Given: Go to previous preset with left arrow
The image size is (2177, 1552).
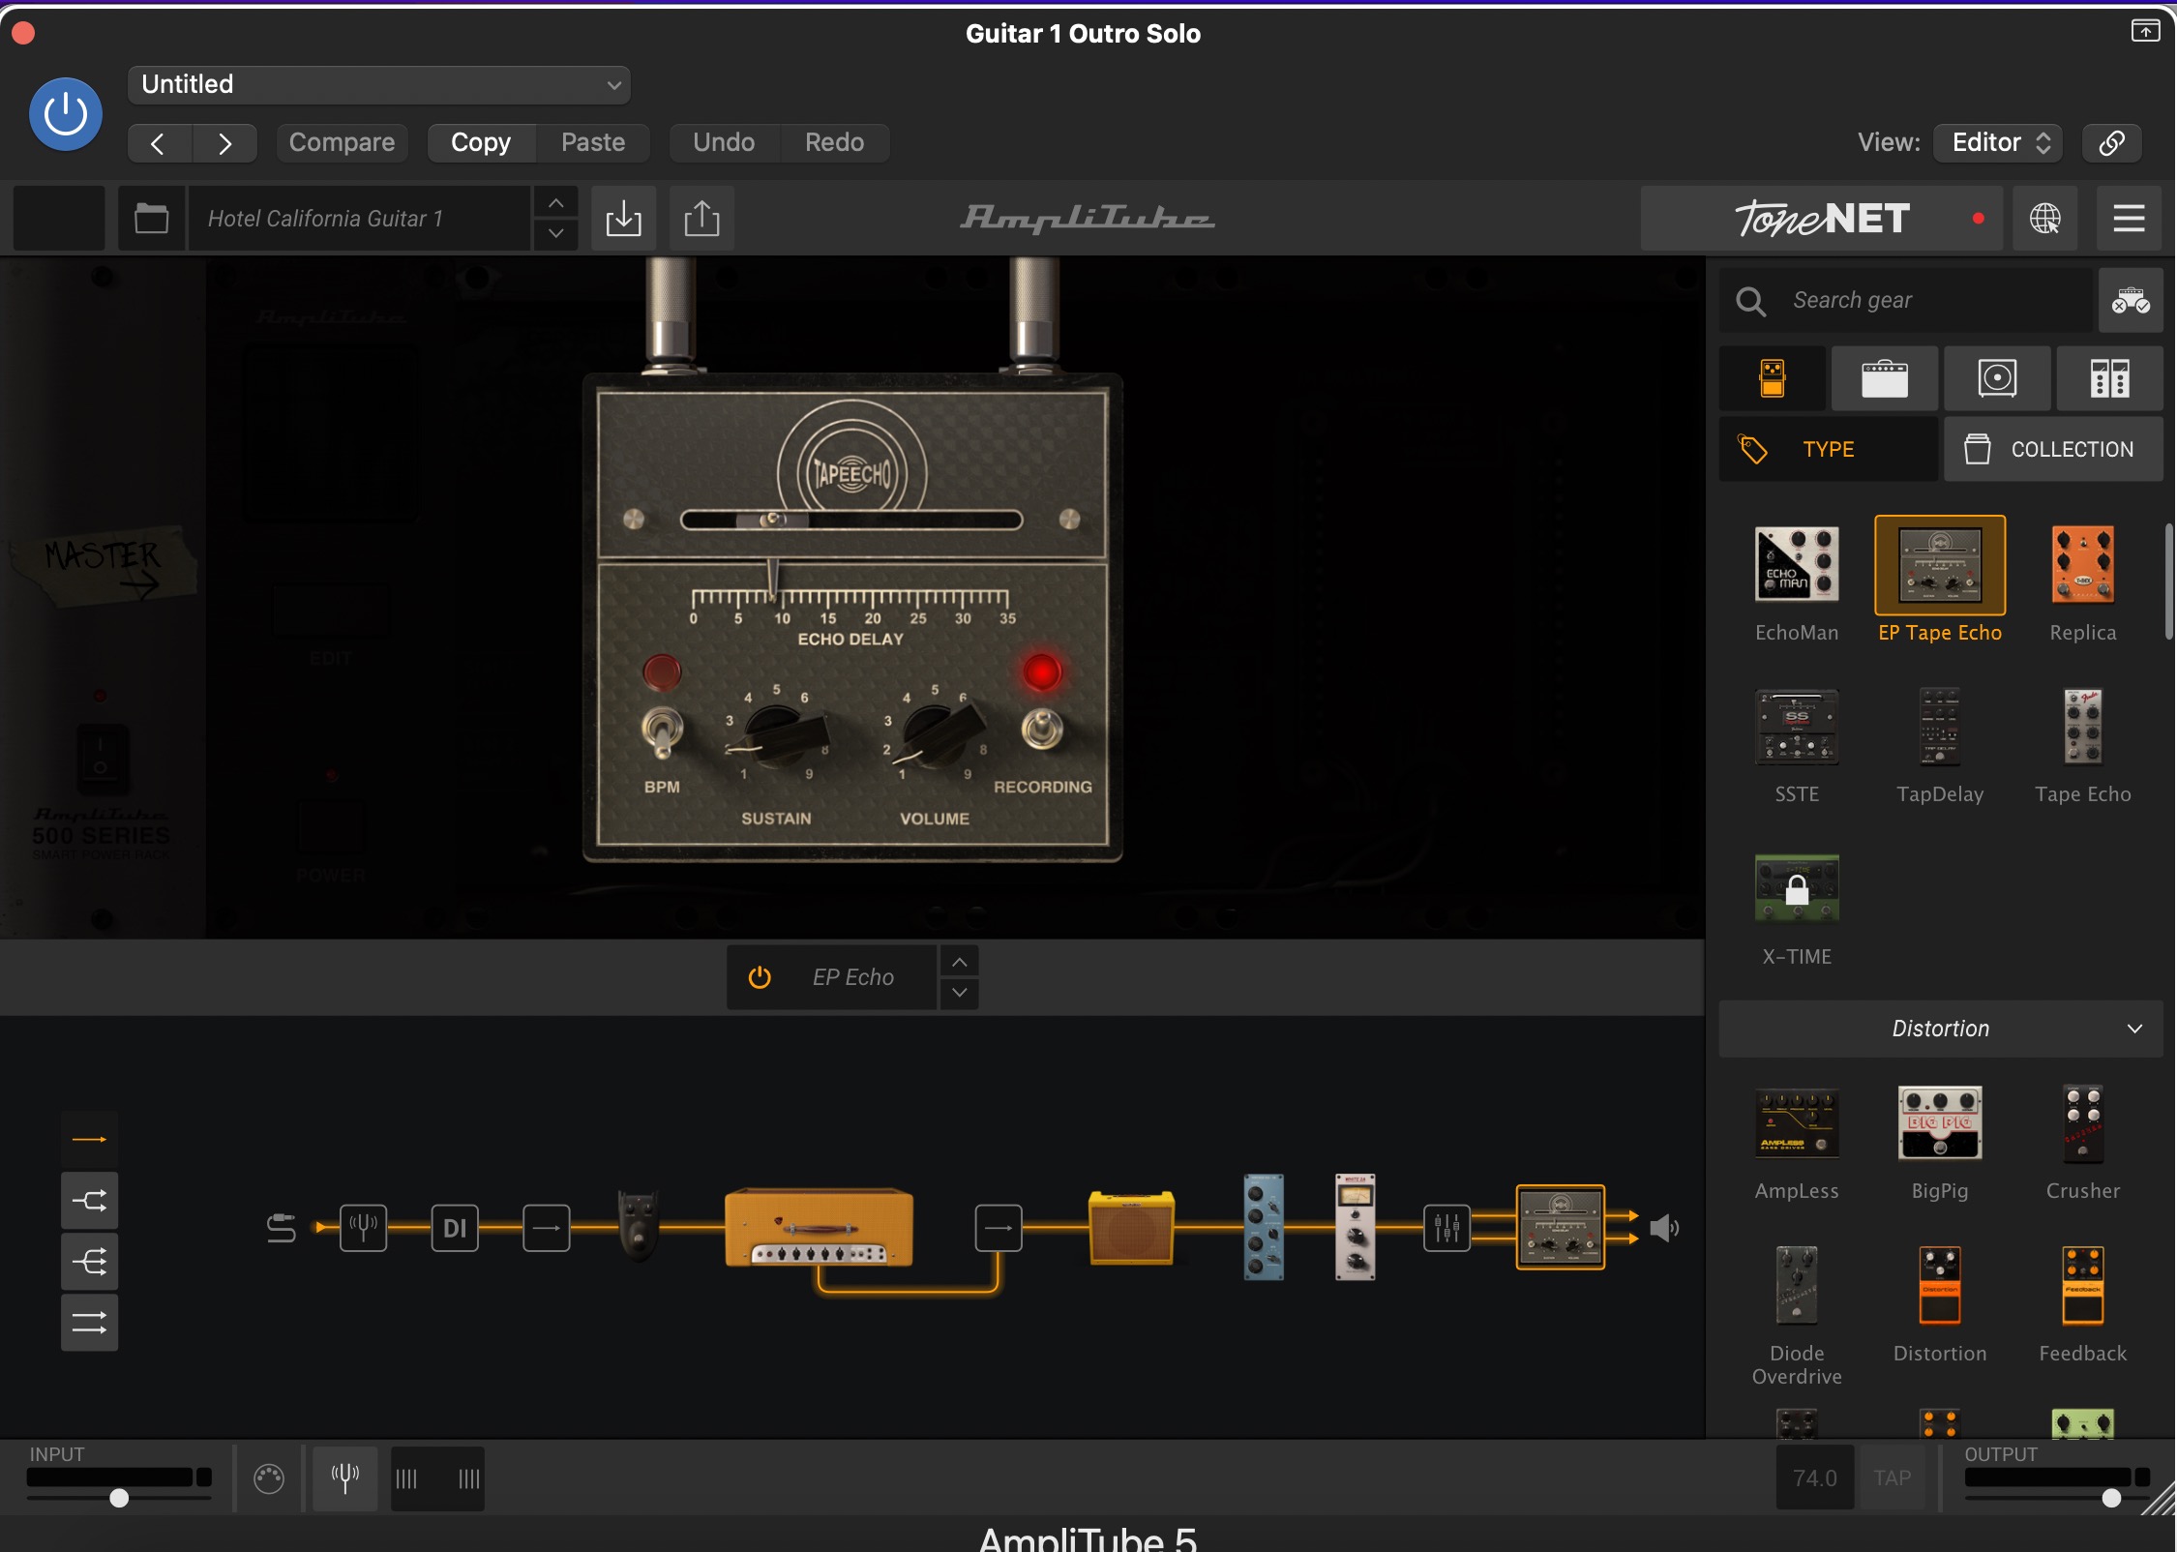Looking at the screenshot, I should (x=159, y=143).
